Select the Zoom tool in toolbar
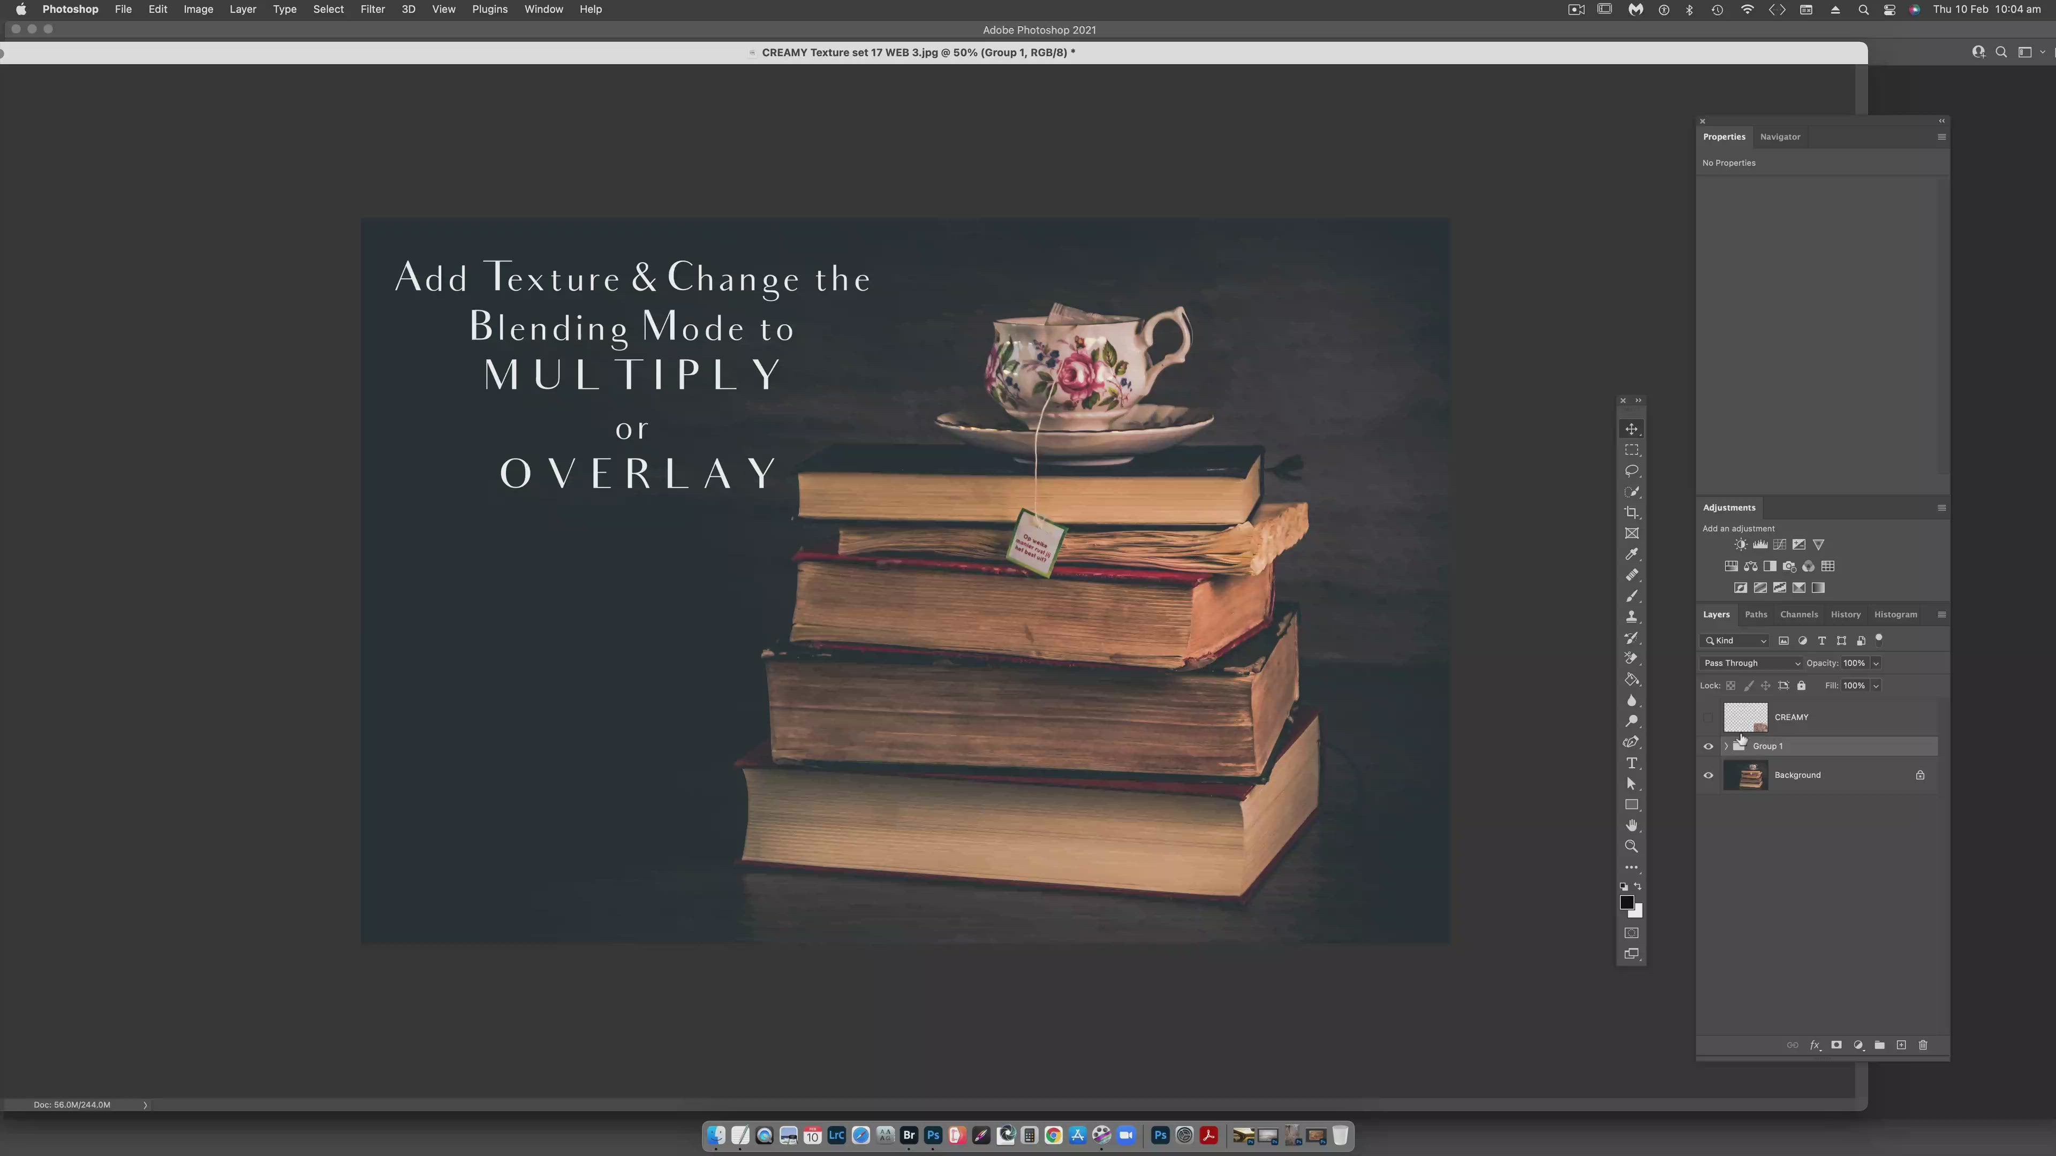Screen dimensions: 2056x1156 point(1631,847)
